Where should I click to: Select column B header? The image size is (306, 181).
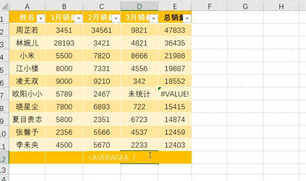click(64, 6)
